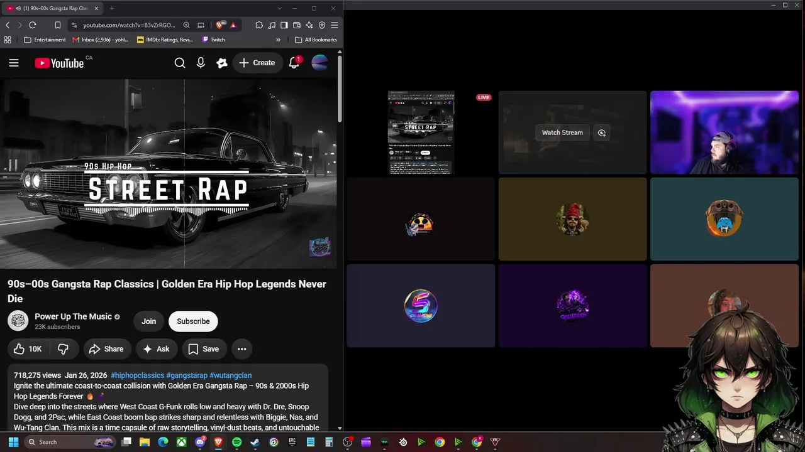Go back in the browser
This screenshot has height=452, width=805.
8,25
